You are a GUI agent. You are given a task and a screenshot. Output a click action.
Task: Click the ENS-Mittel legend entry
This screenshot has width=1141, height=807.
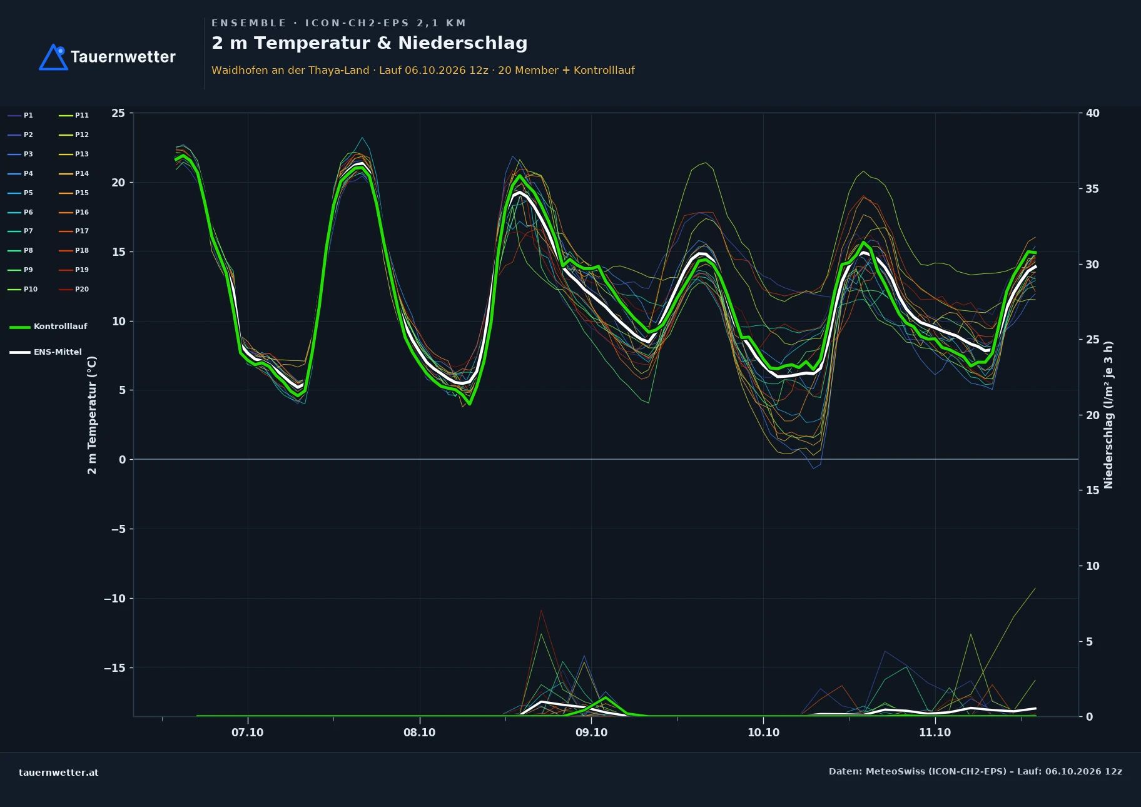(46, 352)
